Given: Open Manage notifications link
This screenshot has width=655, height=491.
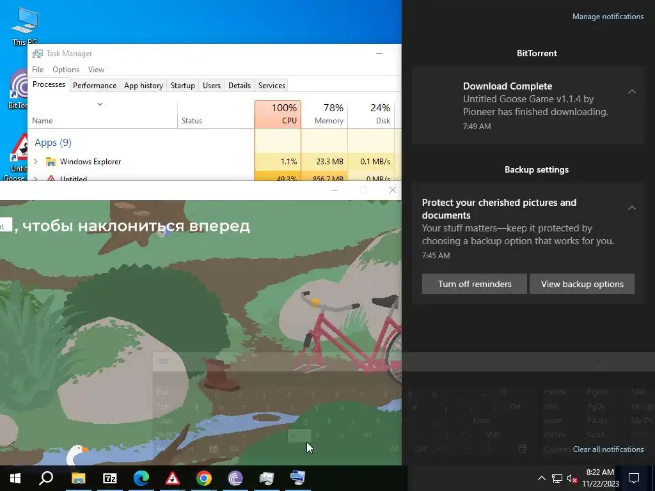Looking at the screenshot, I should click(608, 17).
